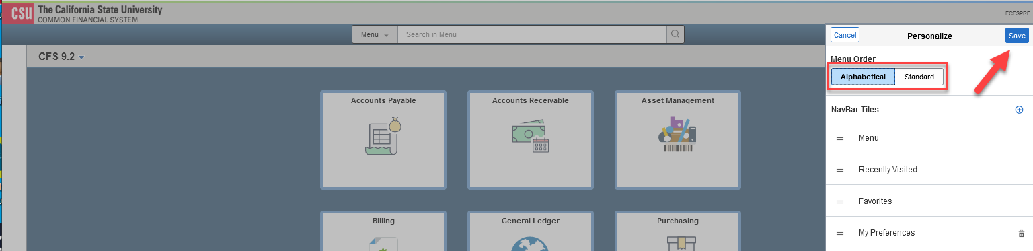Screen dimensions: 1033x251
Task: Save the Personalize settings
Action: pyautogui.click(x=1017, y=36)
